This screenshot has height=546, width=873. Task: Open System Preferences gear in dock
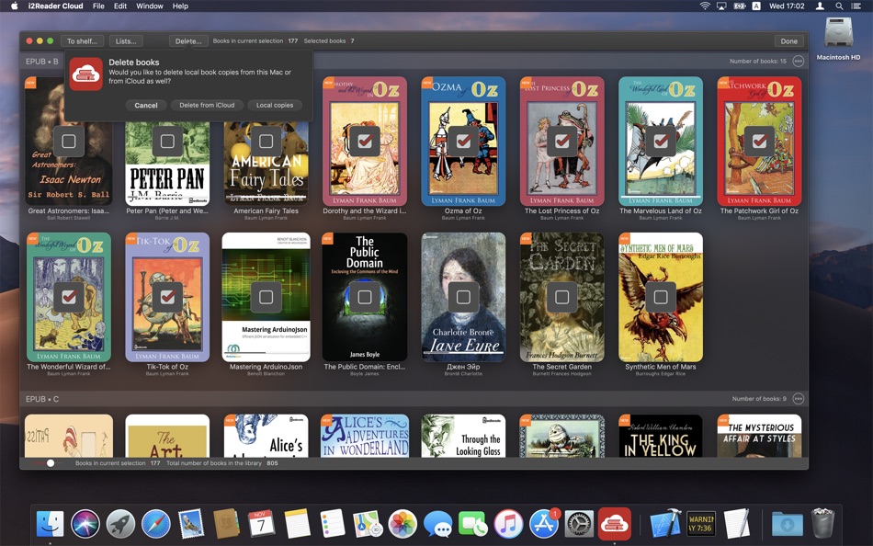(579, 524)
